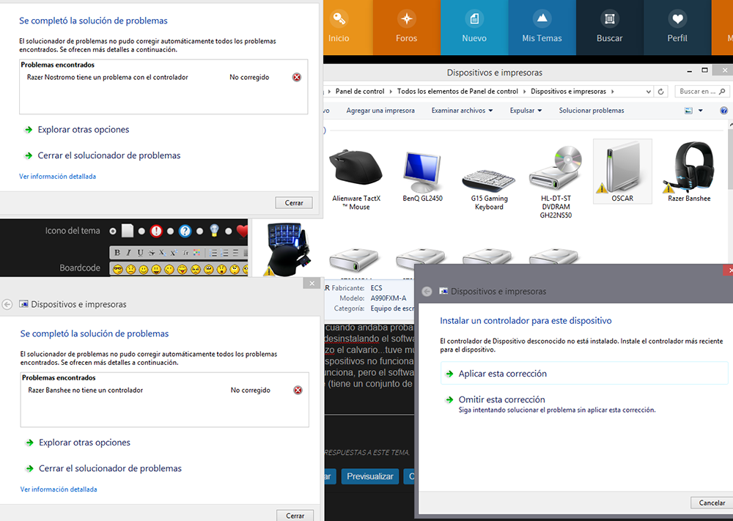Click the Buscar search field in explorer
The height and width of the screenshot is (521, 733).
[700, 92]
